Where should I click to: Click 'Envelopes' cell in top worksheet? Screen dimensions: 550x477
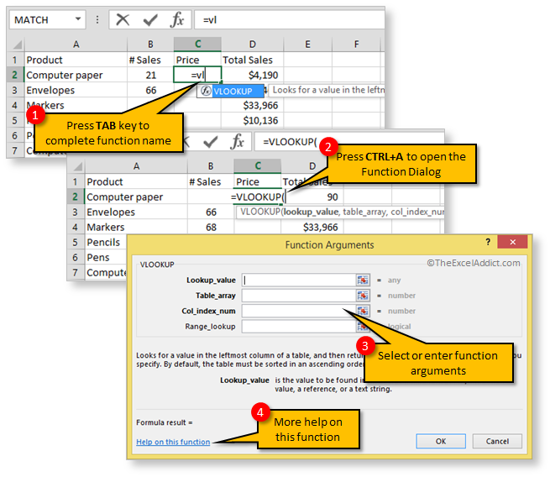point(76,90)
